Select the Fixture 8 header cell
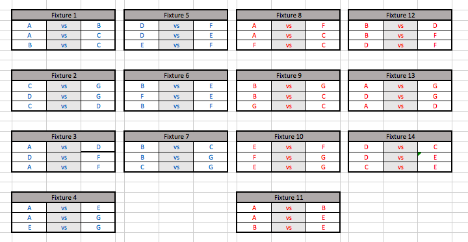 click(289, 15)
